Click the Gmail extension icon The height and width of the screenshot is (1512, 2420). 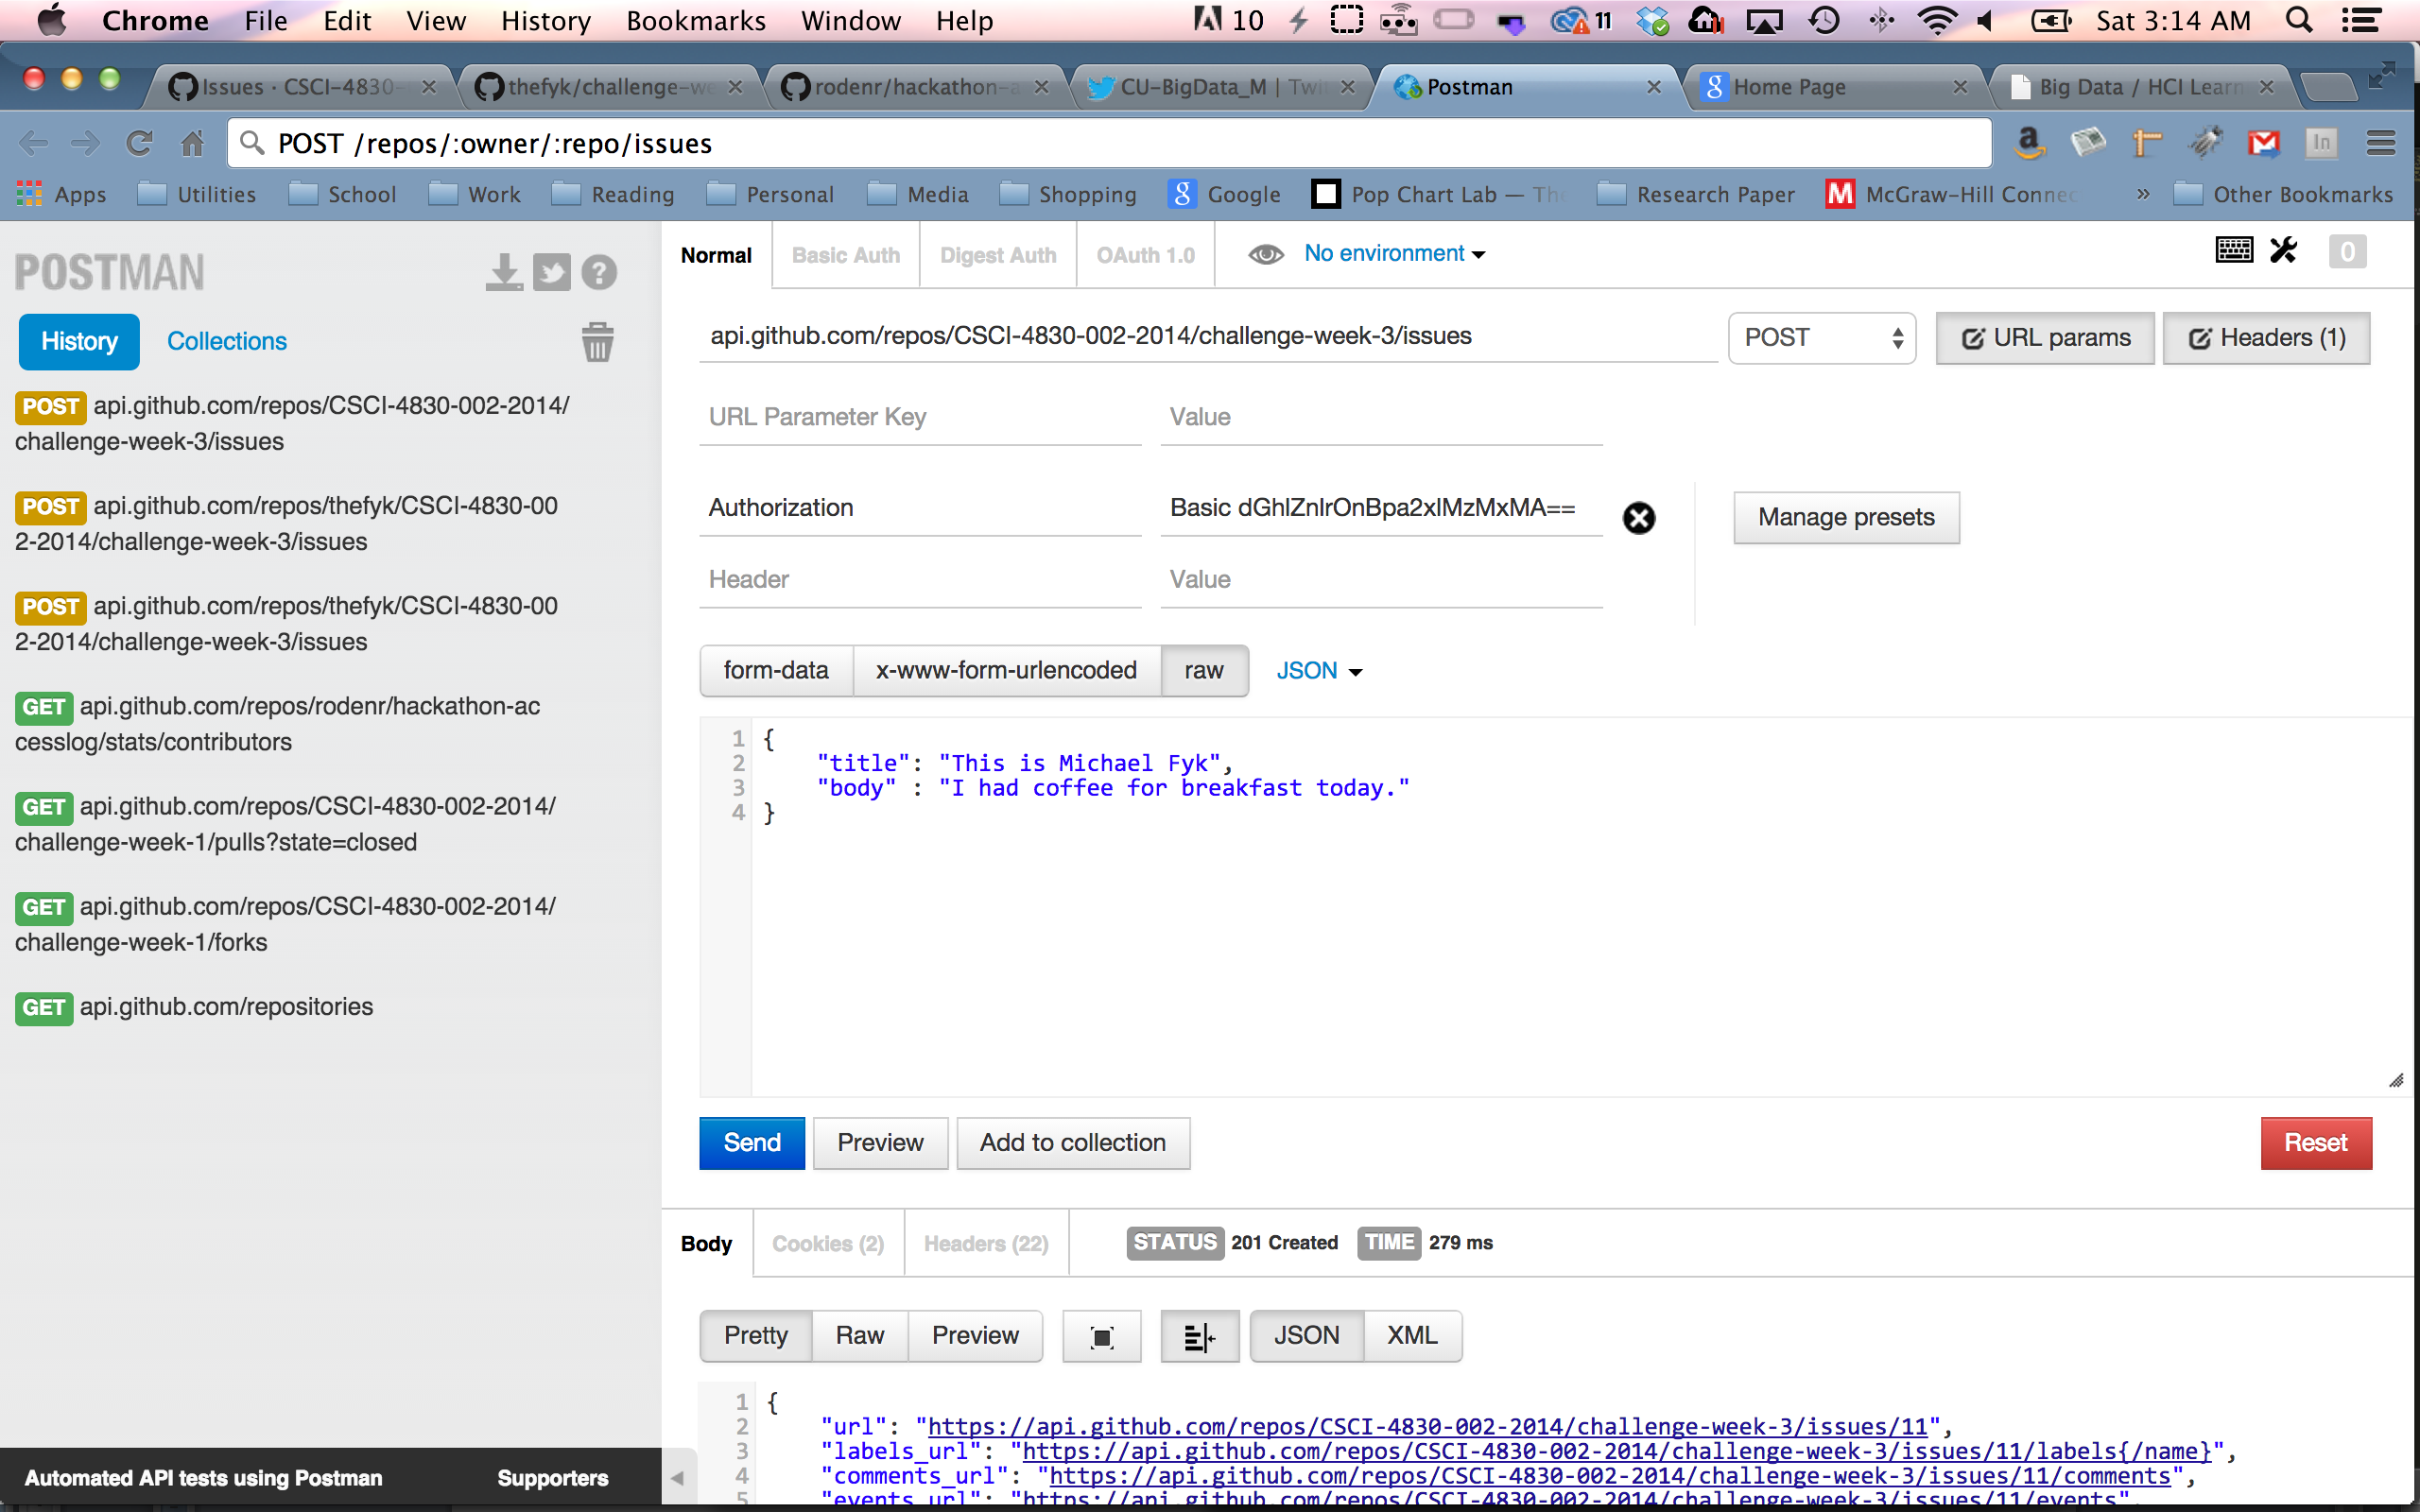coord(2263,143)
